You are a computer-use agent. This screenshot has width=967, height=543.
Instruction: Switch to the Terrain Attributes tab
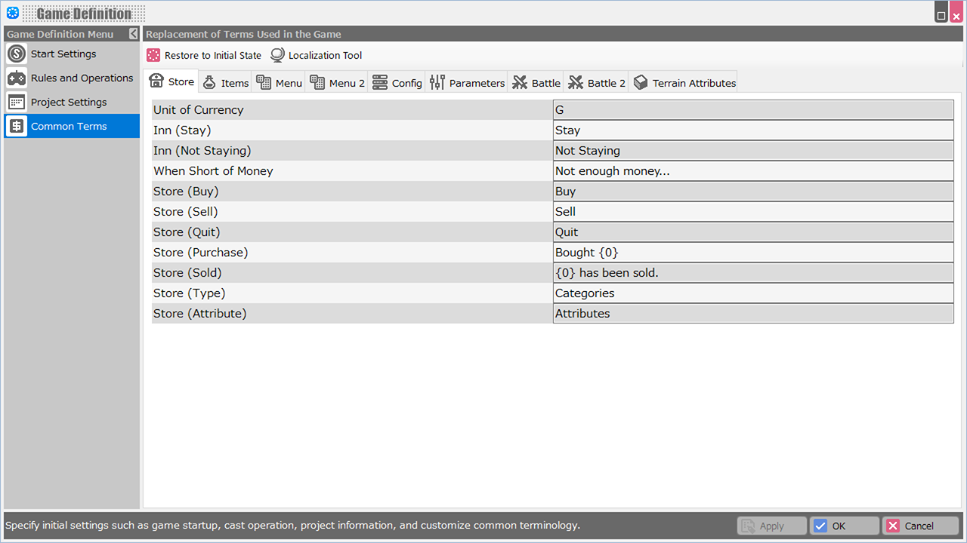pyautogui.click(x=684, y=83)
